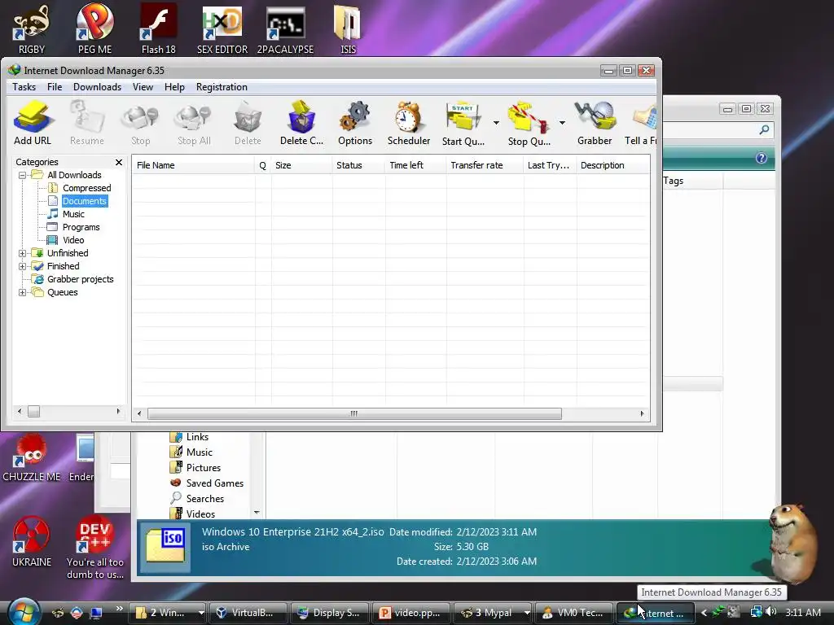The width and height of the screenshot is (834, 625).
Task: Click the help question mark in Explorer window
Action: [x=762, y=158]
